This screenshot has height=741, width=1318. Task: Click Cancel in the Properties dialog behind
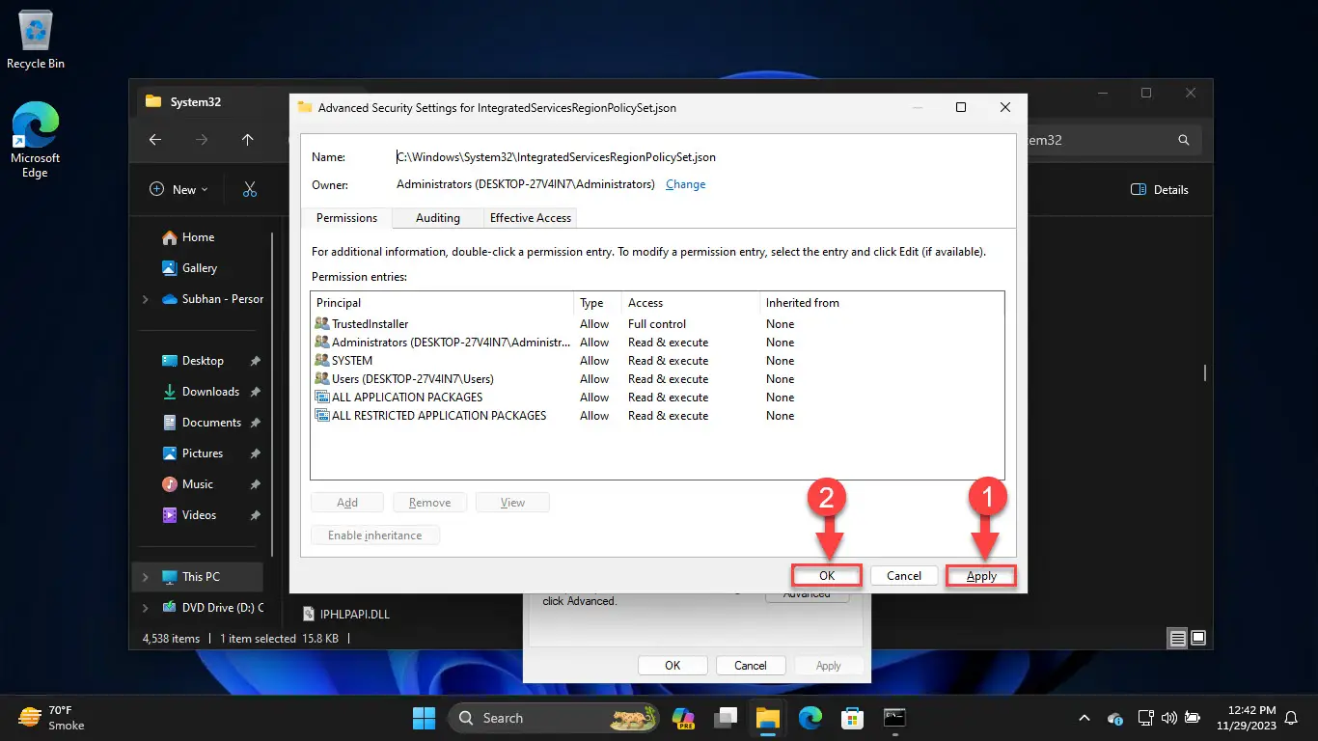pos(751,666)
